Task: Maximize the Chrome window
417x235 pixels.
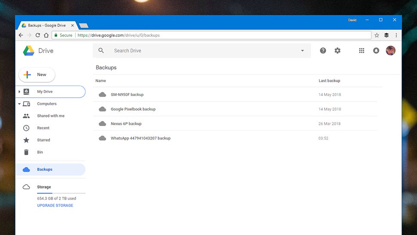Action: click(x=381, y=20)
